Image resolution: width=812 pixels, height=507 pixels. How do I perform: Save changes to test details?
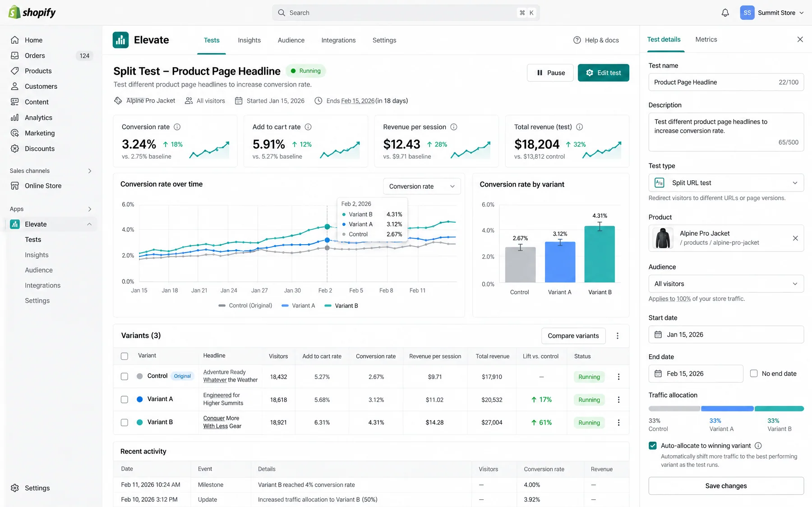click(x=726, y=486)
